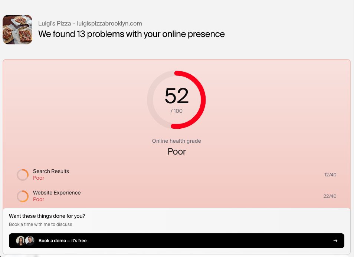The width and height of the screenshot is (354, 257).
Task: Click luigispizzabrooklyn.com site name
Action: [109, 23]
